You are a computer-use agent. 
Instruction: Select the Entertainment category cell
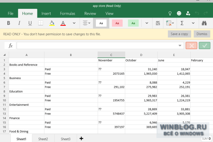point(26,105)
